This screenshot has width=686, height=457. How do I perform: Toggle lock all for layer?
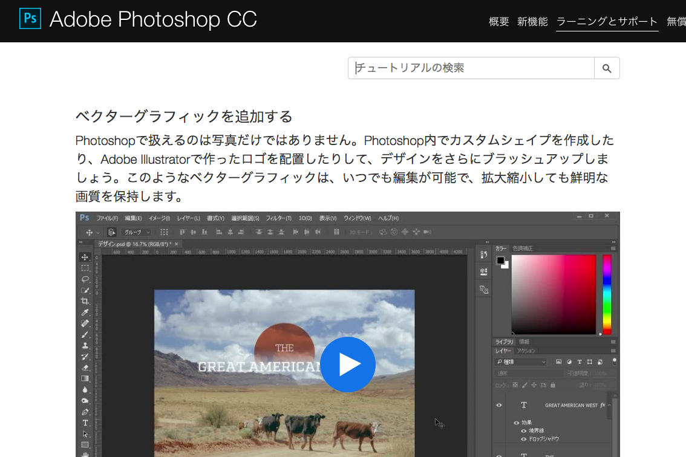pos(552,385)
